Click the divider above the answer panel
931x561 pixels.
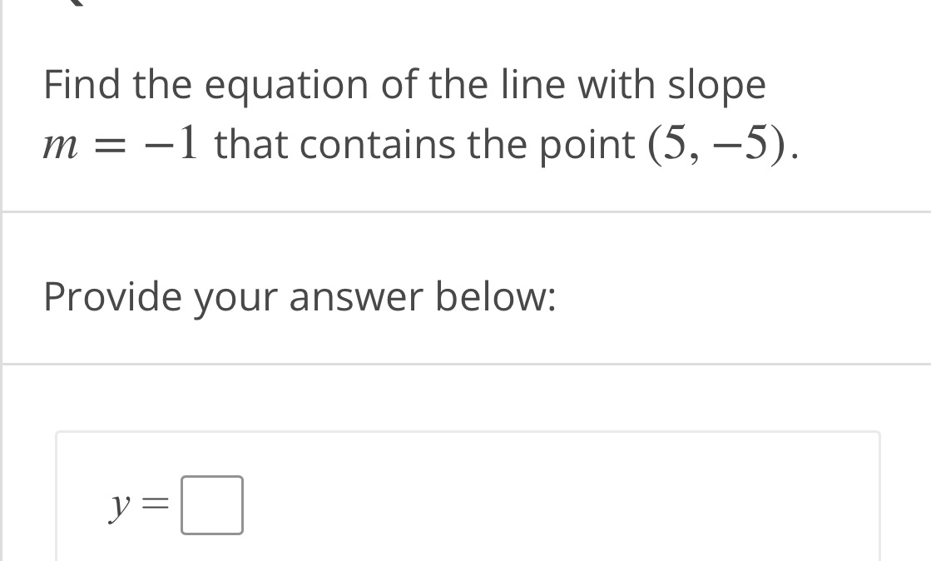click(466, 364)
